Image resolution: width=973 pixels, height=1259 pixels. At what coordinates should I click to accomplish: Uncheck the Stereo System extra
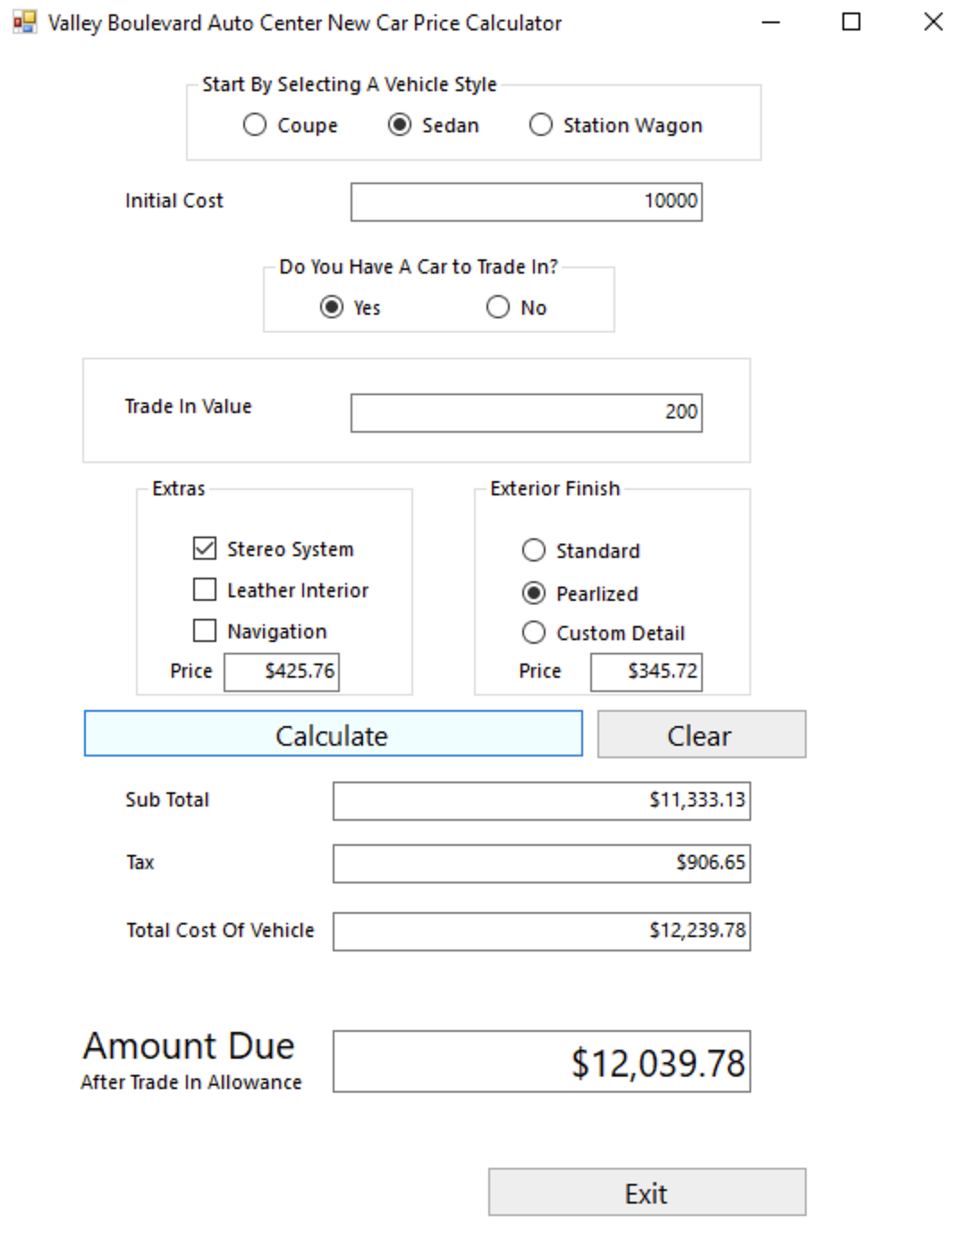click(x=205, y=548)
